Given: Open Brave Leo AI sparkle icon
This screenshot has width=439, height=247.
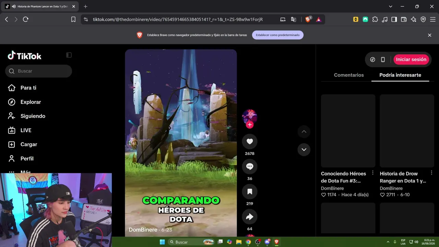Looking at the screenshot, I should pos(414,20).
